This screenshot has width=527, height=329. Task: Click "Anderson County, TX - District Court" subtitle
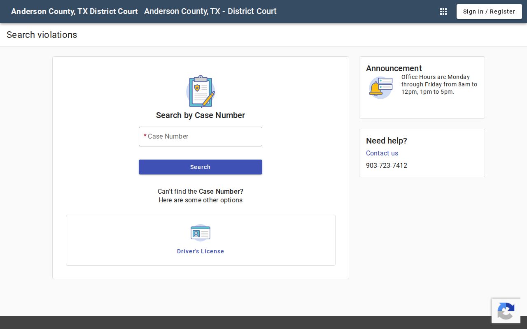coord(210,12)
